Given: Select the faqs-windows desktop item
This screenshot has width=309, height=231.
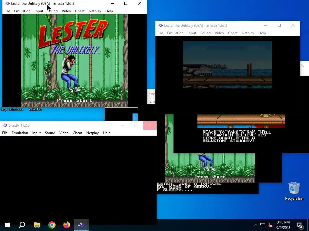Looking at the screenshot, I should [x=12, y=109].
